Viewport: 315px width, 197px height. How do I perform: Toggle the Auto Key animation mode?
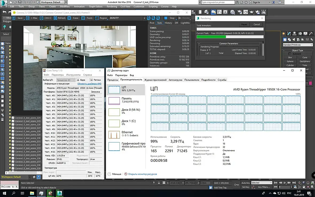tap(246, 183)
